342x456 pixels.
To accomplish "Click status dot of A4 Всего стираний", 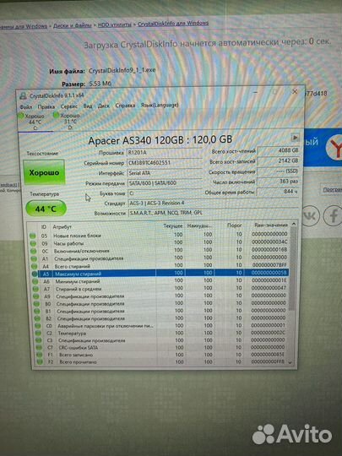I will [x=35, y=266].
